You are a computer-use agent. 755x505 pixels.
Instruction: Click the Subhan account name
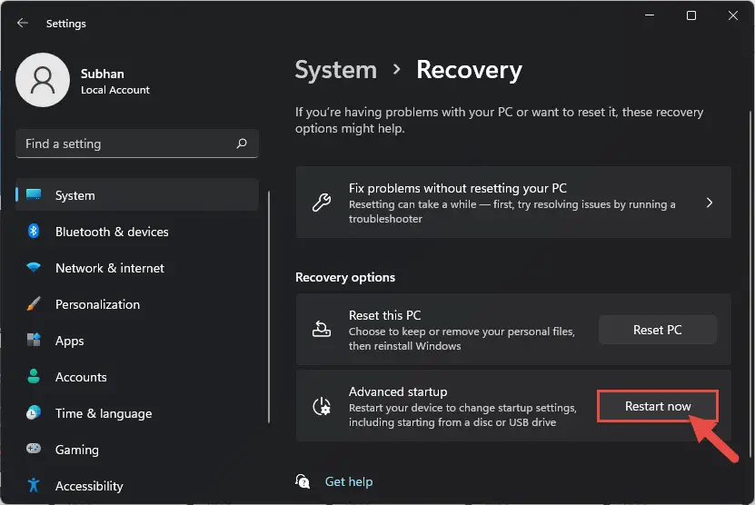pos(103,74)
